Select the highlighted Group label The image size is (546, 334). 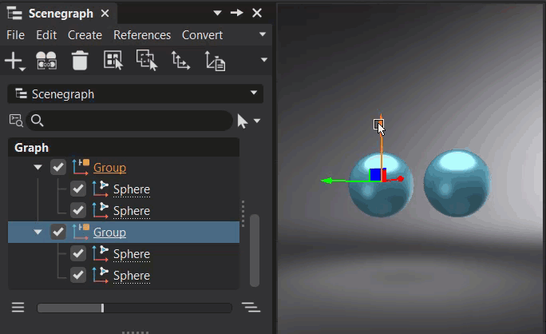coord(109,233)
